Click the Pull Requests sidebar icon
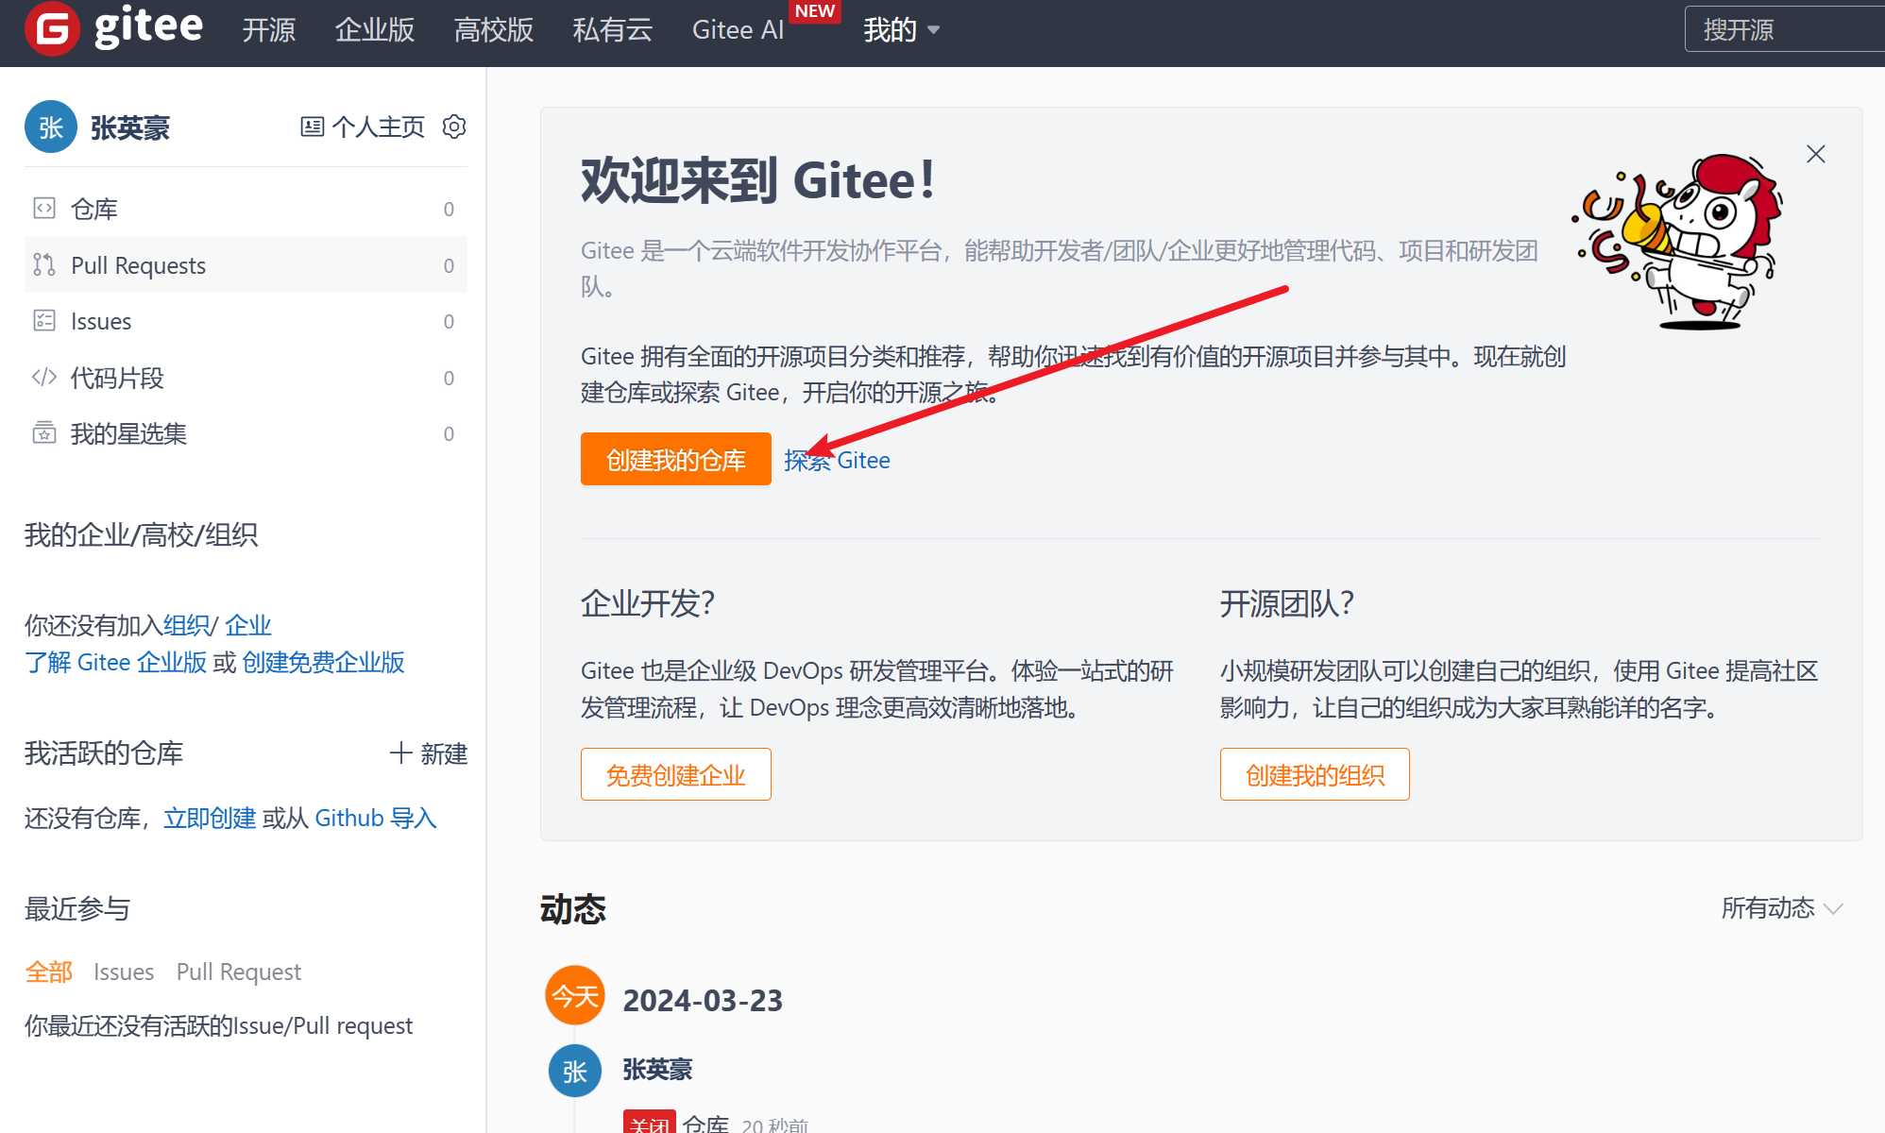This screenshot has width=1885, height=1133. [x=44, y=265]
